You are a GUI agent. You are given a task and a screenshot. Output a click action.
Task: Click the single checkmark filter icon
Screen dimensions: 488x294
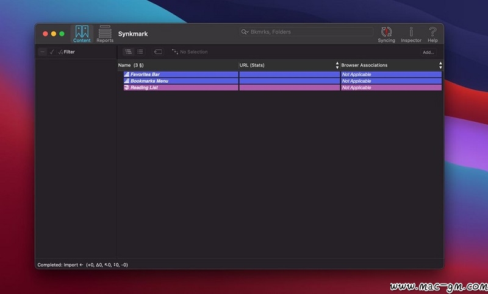coord(52,52)
